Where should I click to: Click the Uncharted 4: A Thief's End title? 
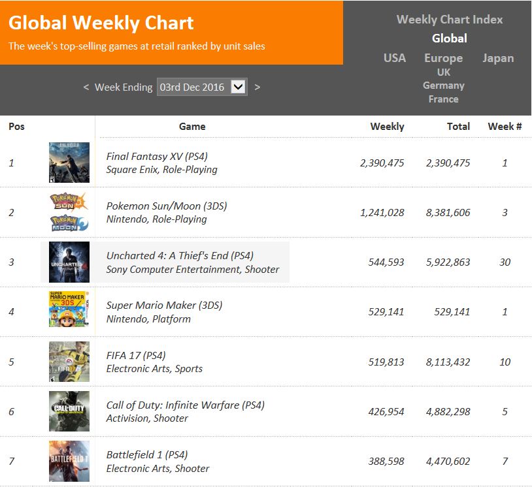(x=180, y=256)
